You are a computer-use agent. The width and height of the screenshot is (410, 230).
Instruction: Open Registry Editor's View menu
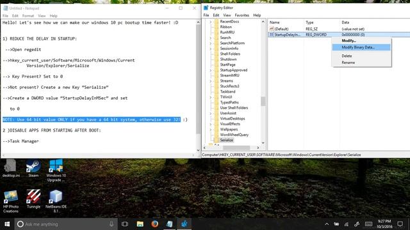227,15
